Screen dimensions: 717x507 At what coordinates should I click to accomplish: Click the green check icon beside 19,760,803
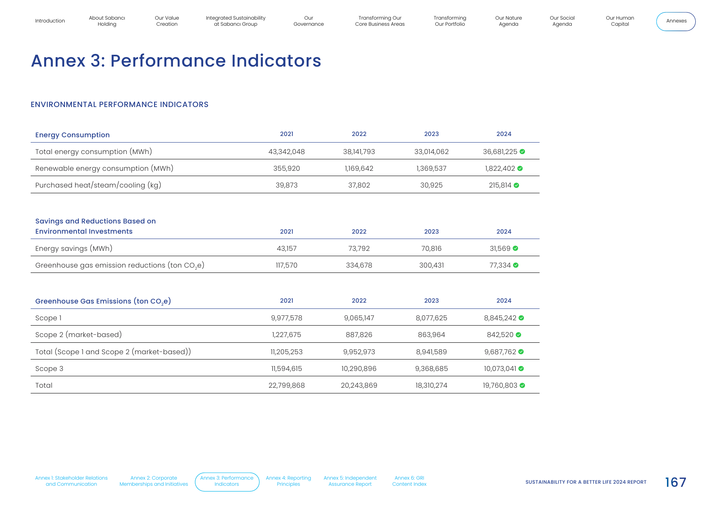tap(522, 385)
